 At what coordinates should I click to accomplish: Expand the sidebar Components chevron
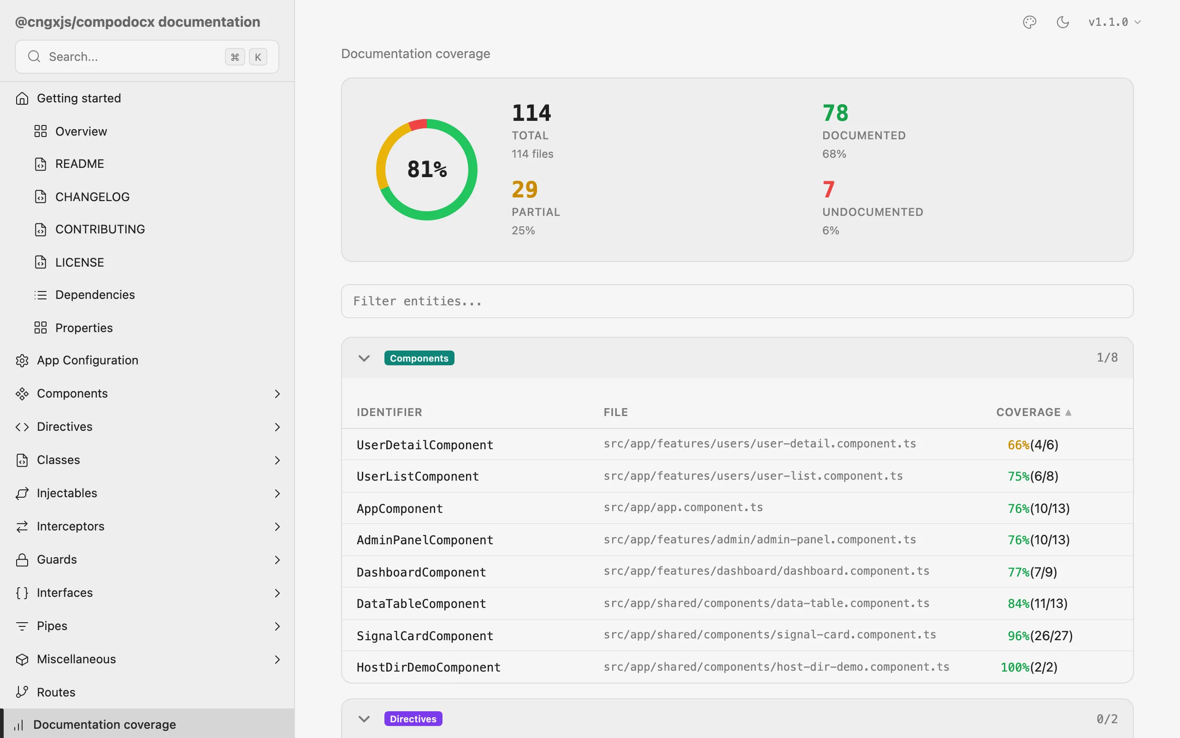(277, 394)
